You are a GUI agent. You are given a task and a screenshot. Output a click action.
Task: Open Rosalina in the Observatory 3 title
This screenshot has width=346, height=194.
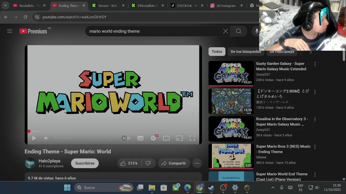[x=282, y=122]
